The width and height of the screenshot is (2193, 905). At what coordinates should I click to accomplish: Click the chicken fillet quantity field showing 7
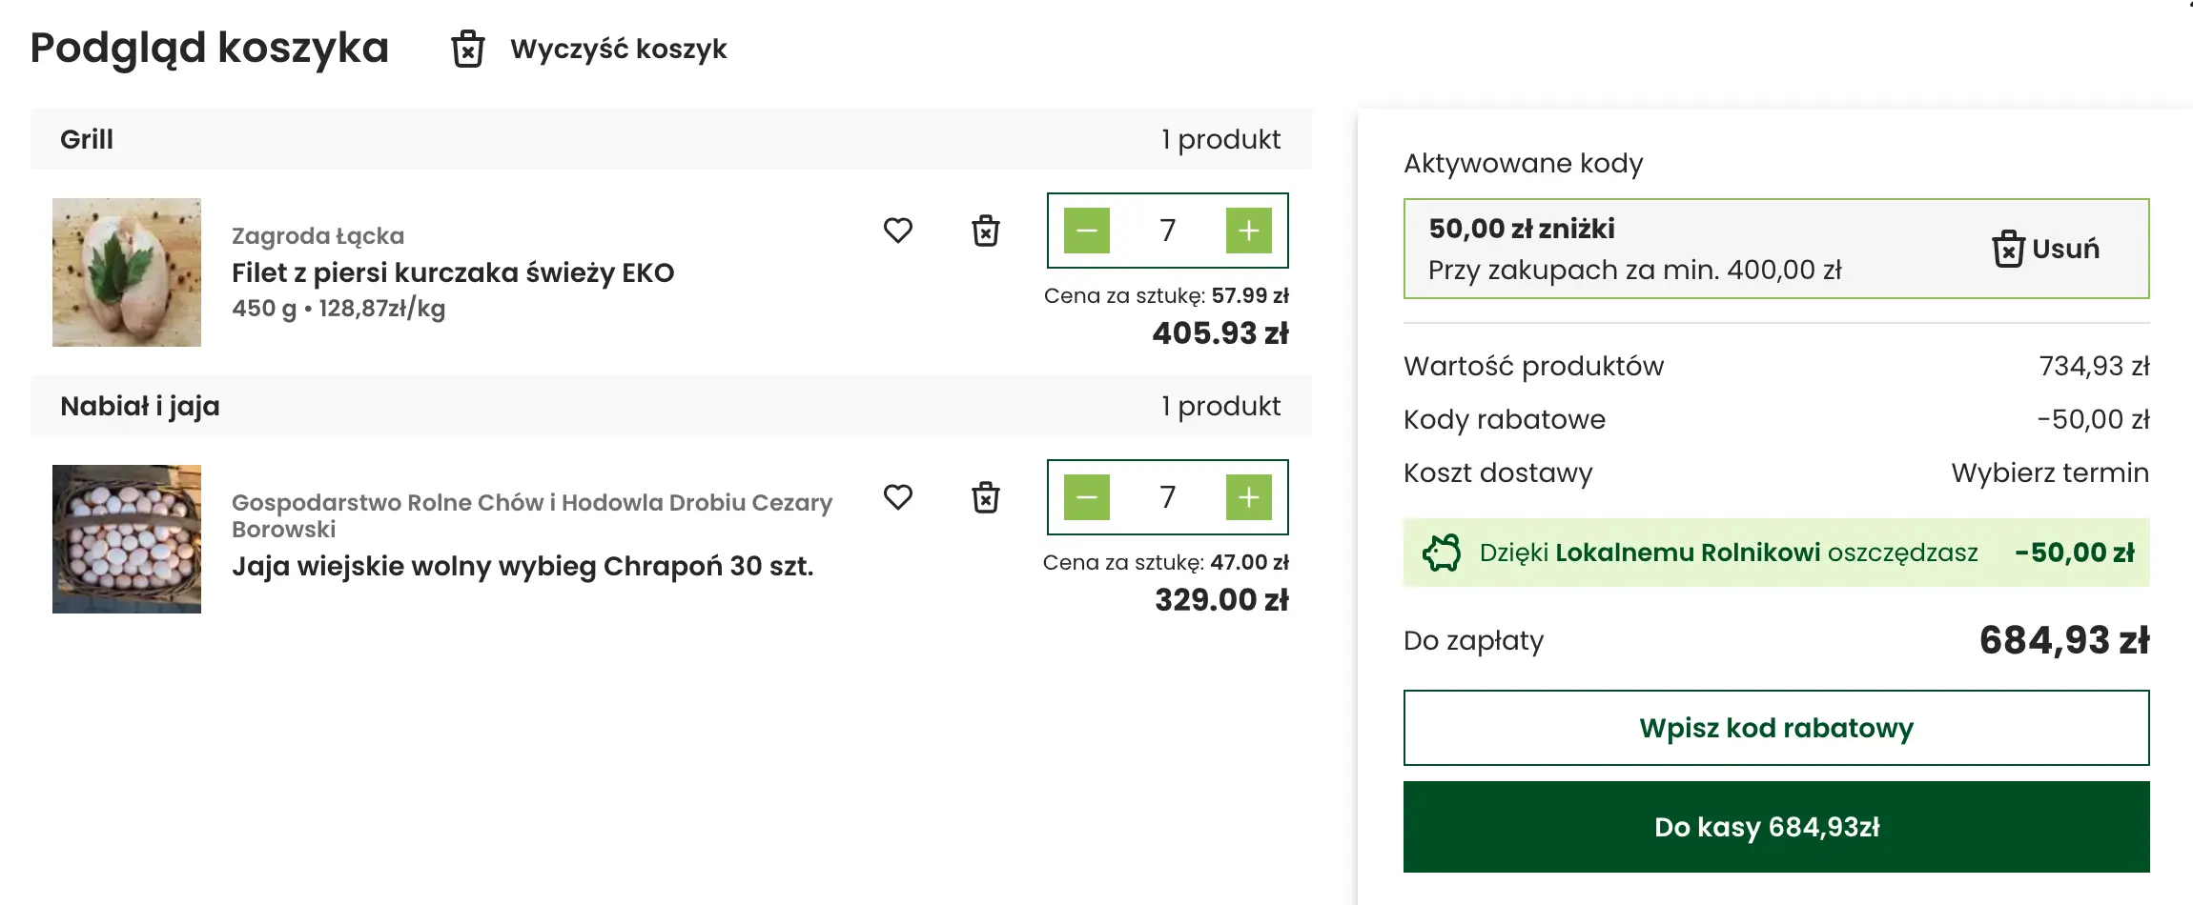(1167, 231)
